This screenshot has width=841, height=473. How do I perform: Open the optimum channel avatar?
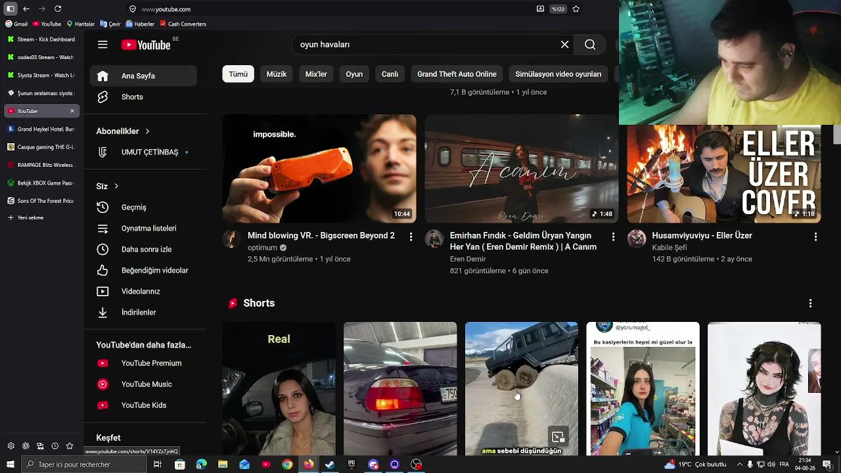[231, 238]
